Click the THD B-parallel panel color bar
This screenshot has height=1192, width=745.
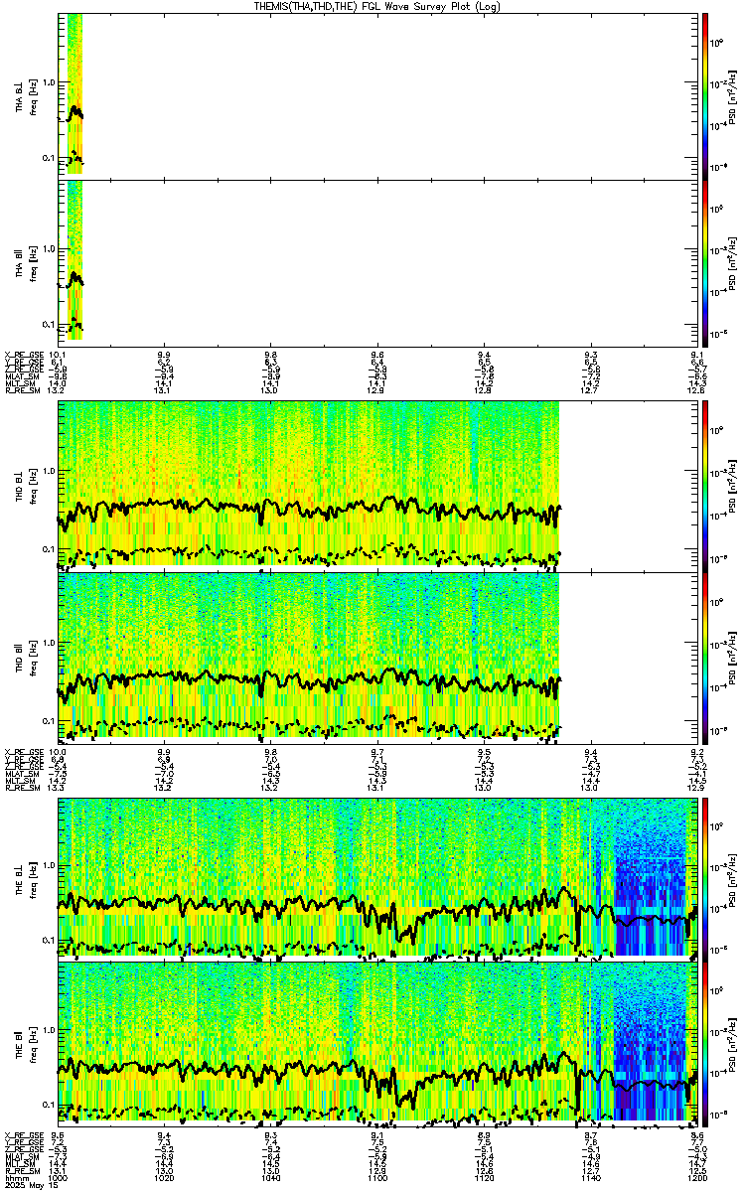706,657
